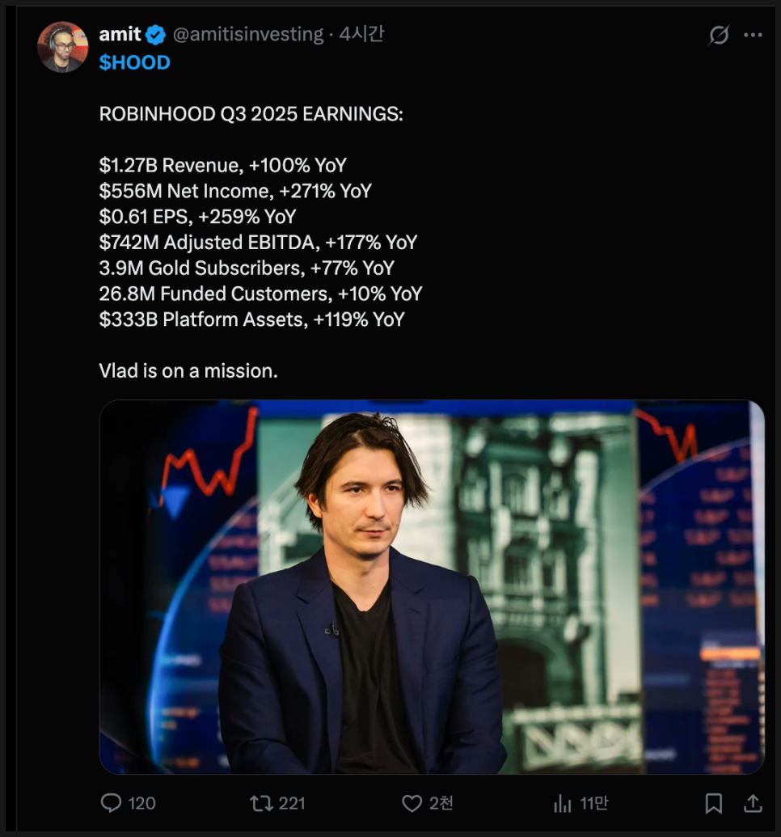Bookmark this Robinhood earnings post

pyautogui.click(x=713, y=803)
